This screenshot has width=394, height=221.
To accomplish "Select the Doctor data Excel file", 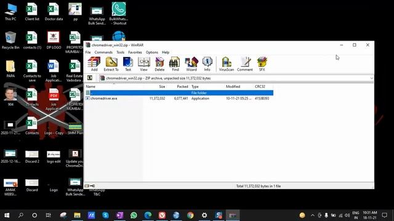I will point(54,12).
